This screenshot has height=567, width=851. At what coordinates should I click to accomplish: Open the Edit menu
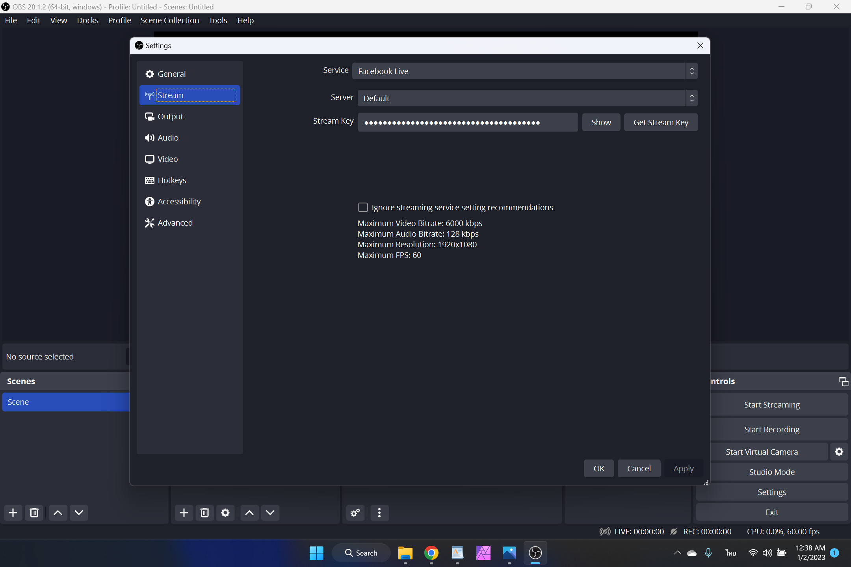33,20
